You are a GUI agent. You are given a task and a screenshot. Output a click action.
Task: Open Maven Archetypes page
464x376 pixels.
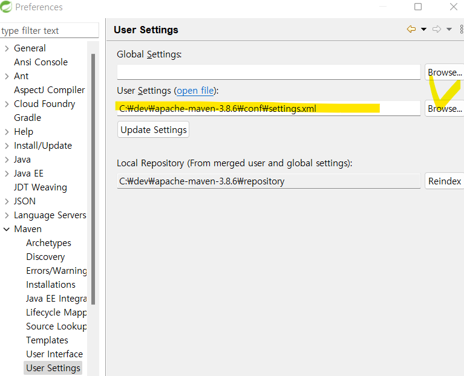click(x=48, y=242)
